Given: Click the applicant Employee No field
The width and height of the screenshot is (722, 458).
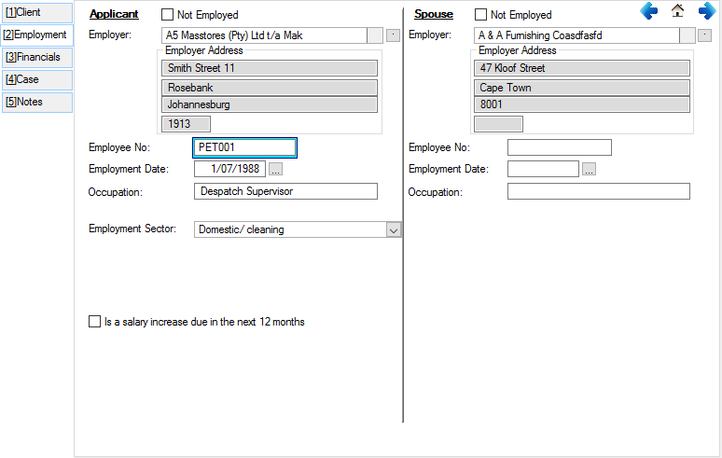Looking at the screenshot, I should pyautogui.click(x=244, y=147).
